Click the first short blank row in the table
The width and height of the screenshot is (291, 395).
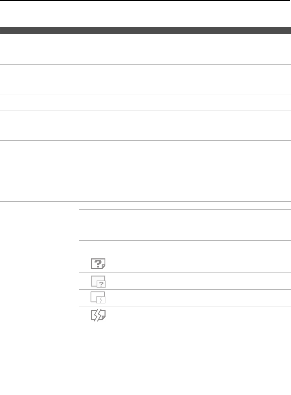point(145,102)
